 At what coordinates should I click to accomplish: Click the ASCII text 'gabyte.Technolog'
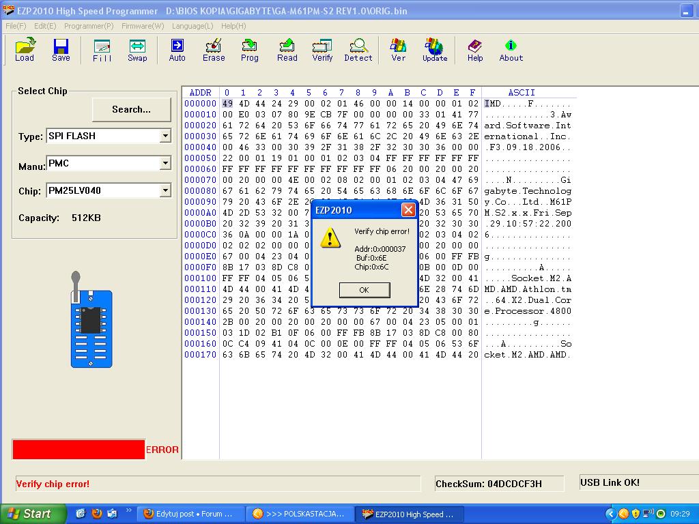point(528,191)
